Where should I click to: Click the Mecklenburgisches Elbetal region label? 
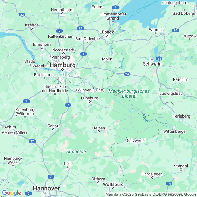pos(129,93)
